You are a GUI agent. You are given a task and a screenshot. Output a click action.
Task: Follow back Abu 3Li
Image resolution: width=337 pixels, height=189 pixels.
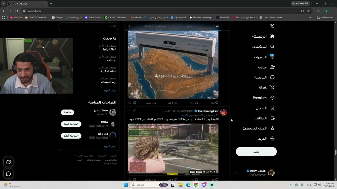[x=71, y=136]
